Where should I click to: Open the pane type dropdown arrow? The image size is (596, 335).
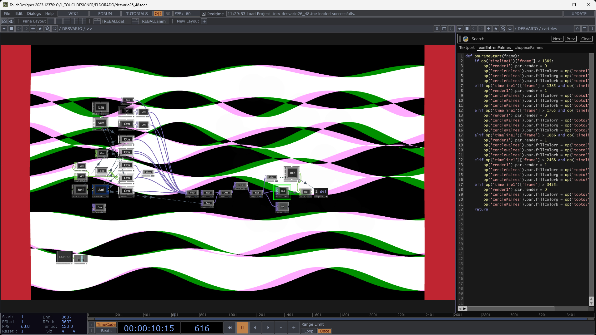coord(4,28)
